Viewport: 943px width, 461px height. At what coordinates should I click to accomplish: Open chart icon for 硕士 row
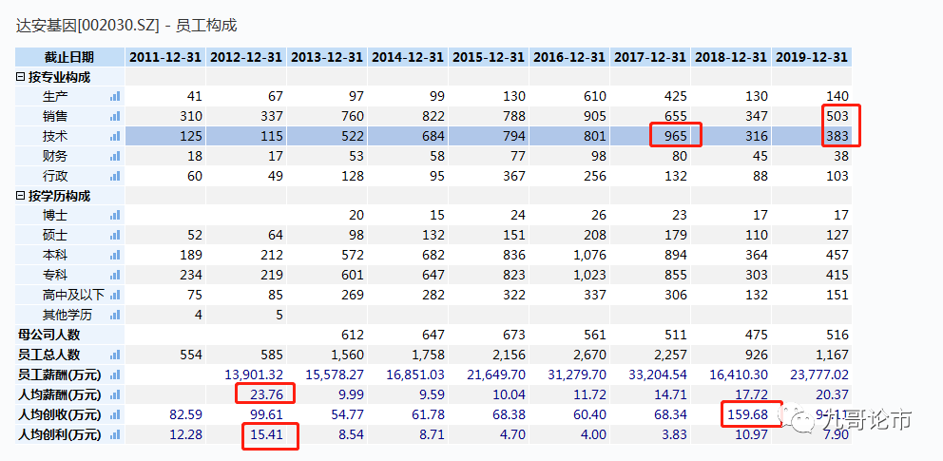click(x=115, y=235)
